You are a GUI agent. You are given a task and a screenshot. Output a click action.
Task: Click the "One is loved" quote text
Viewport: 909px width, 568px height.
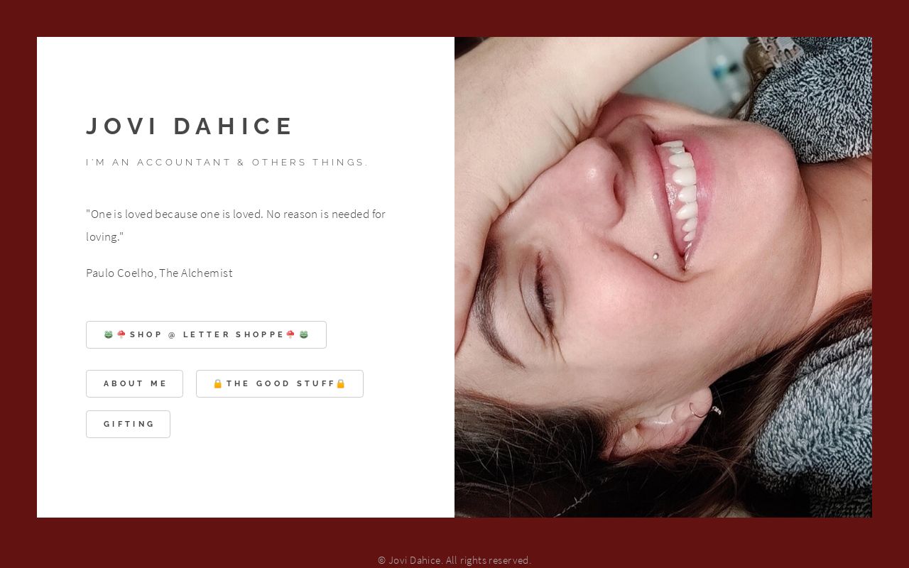coord(236,225)
